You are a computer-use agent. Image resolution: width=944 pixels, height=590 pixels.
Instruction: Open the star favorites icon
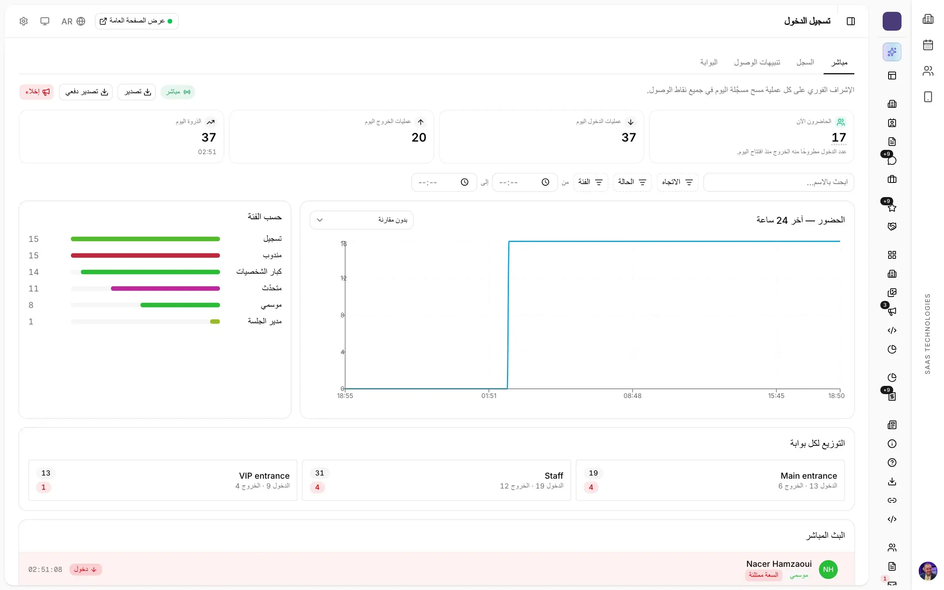pyautogui.click(x=892, y=208)
